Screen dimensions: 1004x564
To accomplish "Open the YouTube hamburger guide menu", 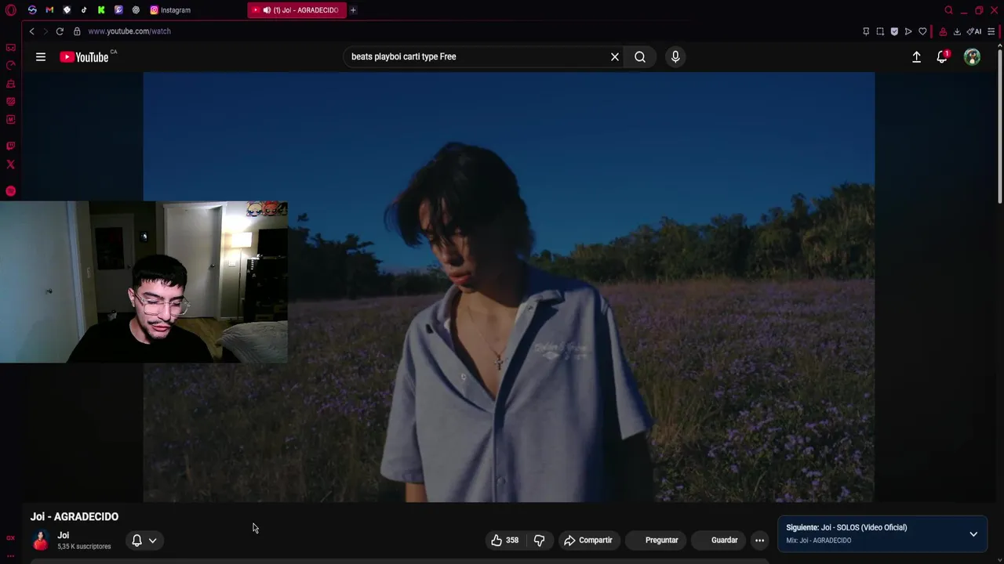I will pos(41,56).
